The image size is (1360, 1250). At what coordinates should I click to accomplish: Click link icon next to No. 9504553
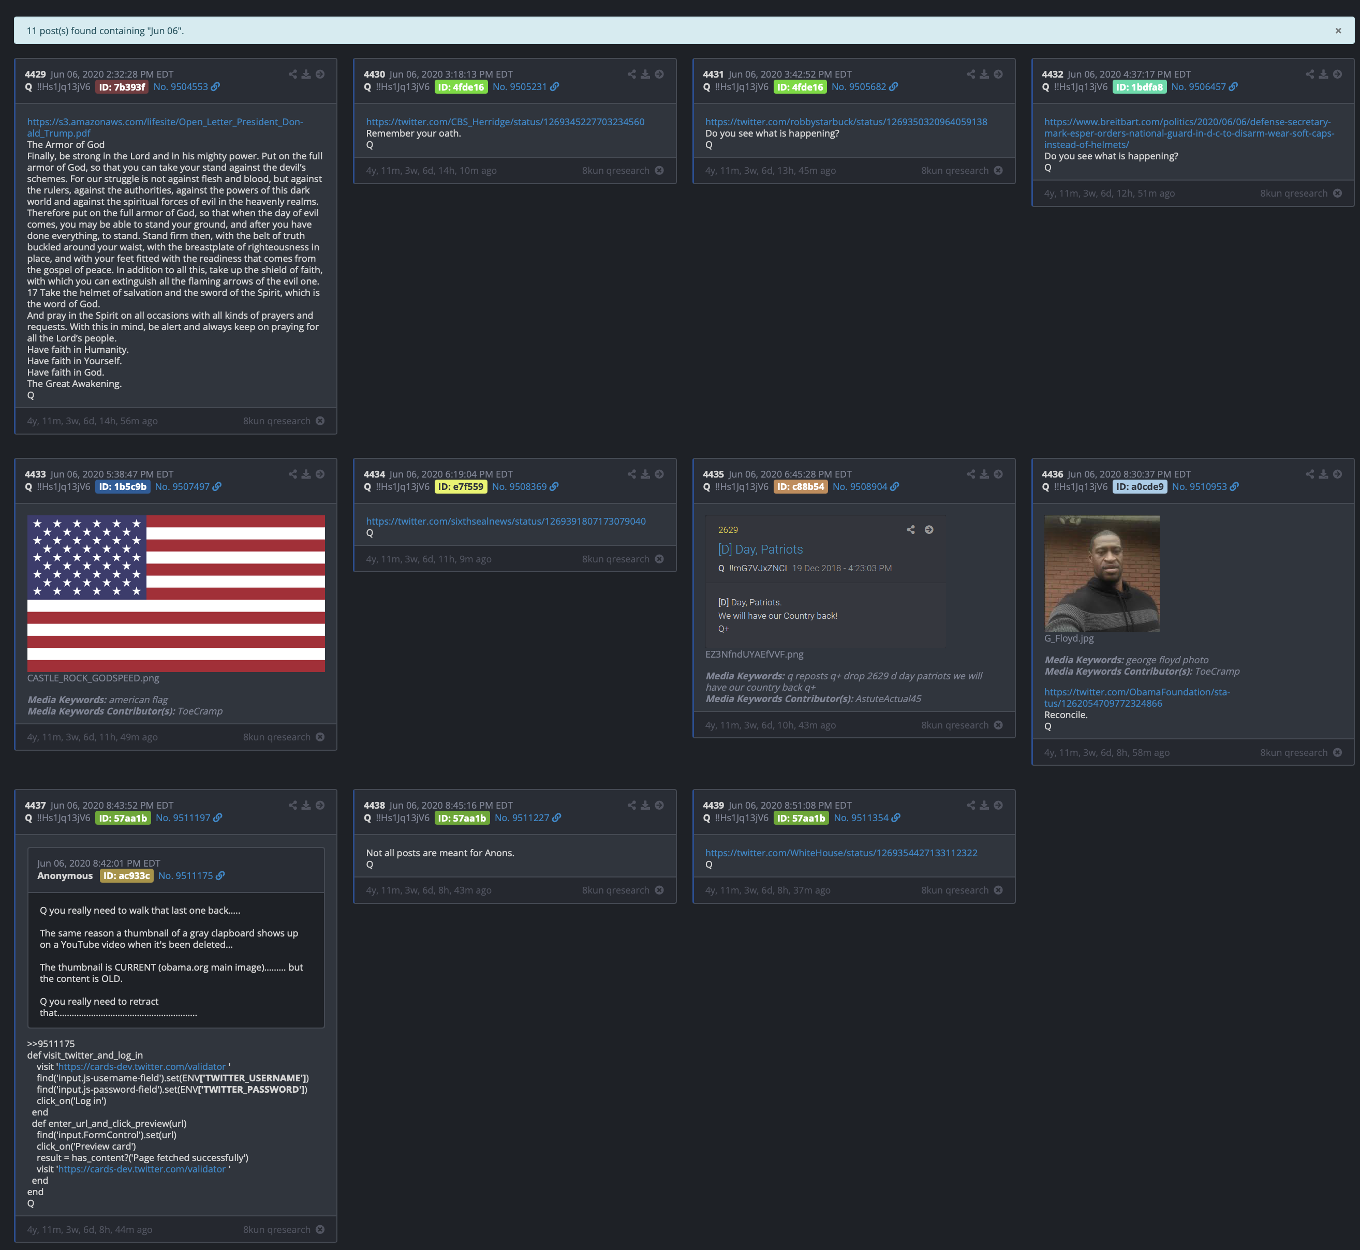tap(215, 86)
